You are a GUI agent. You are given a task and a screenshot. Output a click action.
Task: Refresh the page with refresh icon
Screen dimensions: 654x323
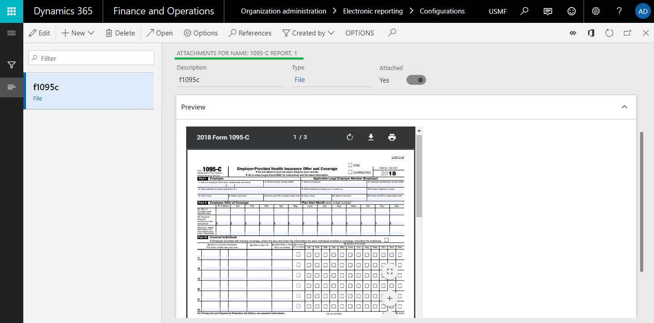[x=609, y=33]
